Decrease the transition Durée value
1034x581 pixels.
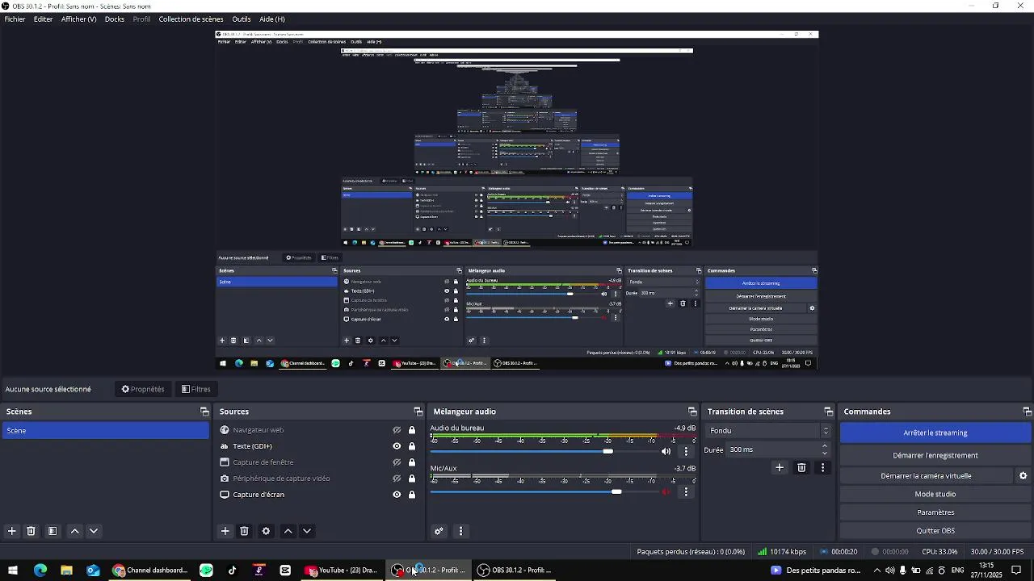(825, 454)
